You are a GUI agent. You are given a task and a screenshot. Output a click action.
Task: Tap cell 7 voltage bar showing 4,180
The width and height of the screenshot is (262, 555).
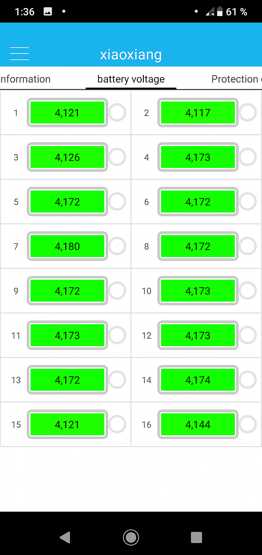(x=68, y=246)
